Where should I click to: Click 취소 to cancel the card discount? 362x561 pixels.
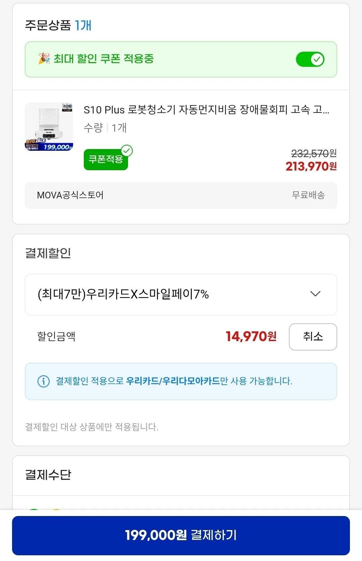click(x=313, y=337)
